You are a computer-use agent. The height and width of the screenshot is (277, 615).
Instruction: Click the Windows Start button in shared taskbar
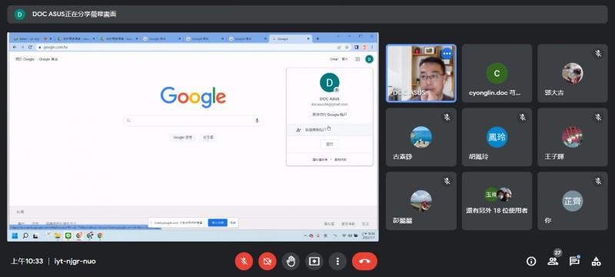click(15, 235)
